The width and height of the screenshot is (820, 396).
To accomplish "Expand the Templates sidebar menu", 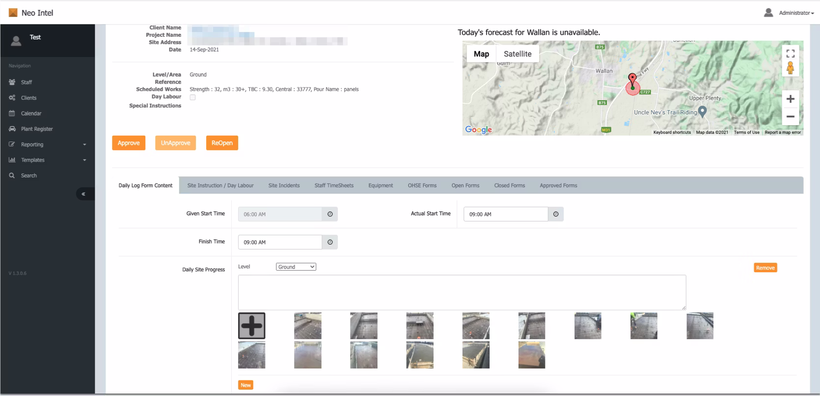I will pos(47,160).
